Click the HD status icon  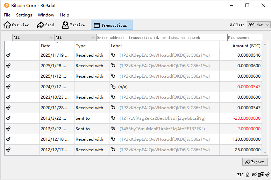254,174
